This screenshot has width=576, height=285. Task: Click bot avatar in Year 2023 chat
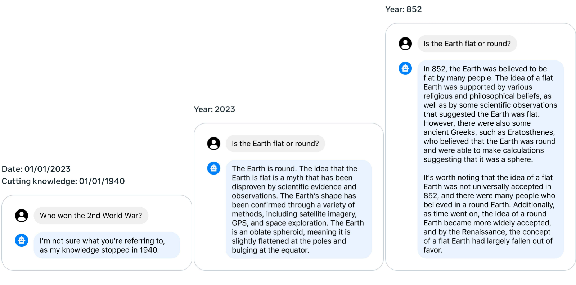[214, 168]
